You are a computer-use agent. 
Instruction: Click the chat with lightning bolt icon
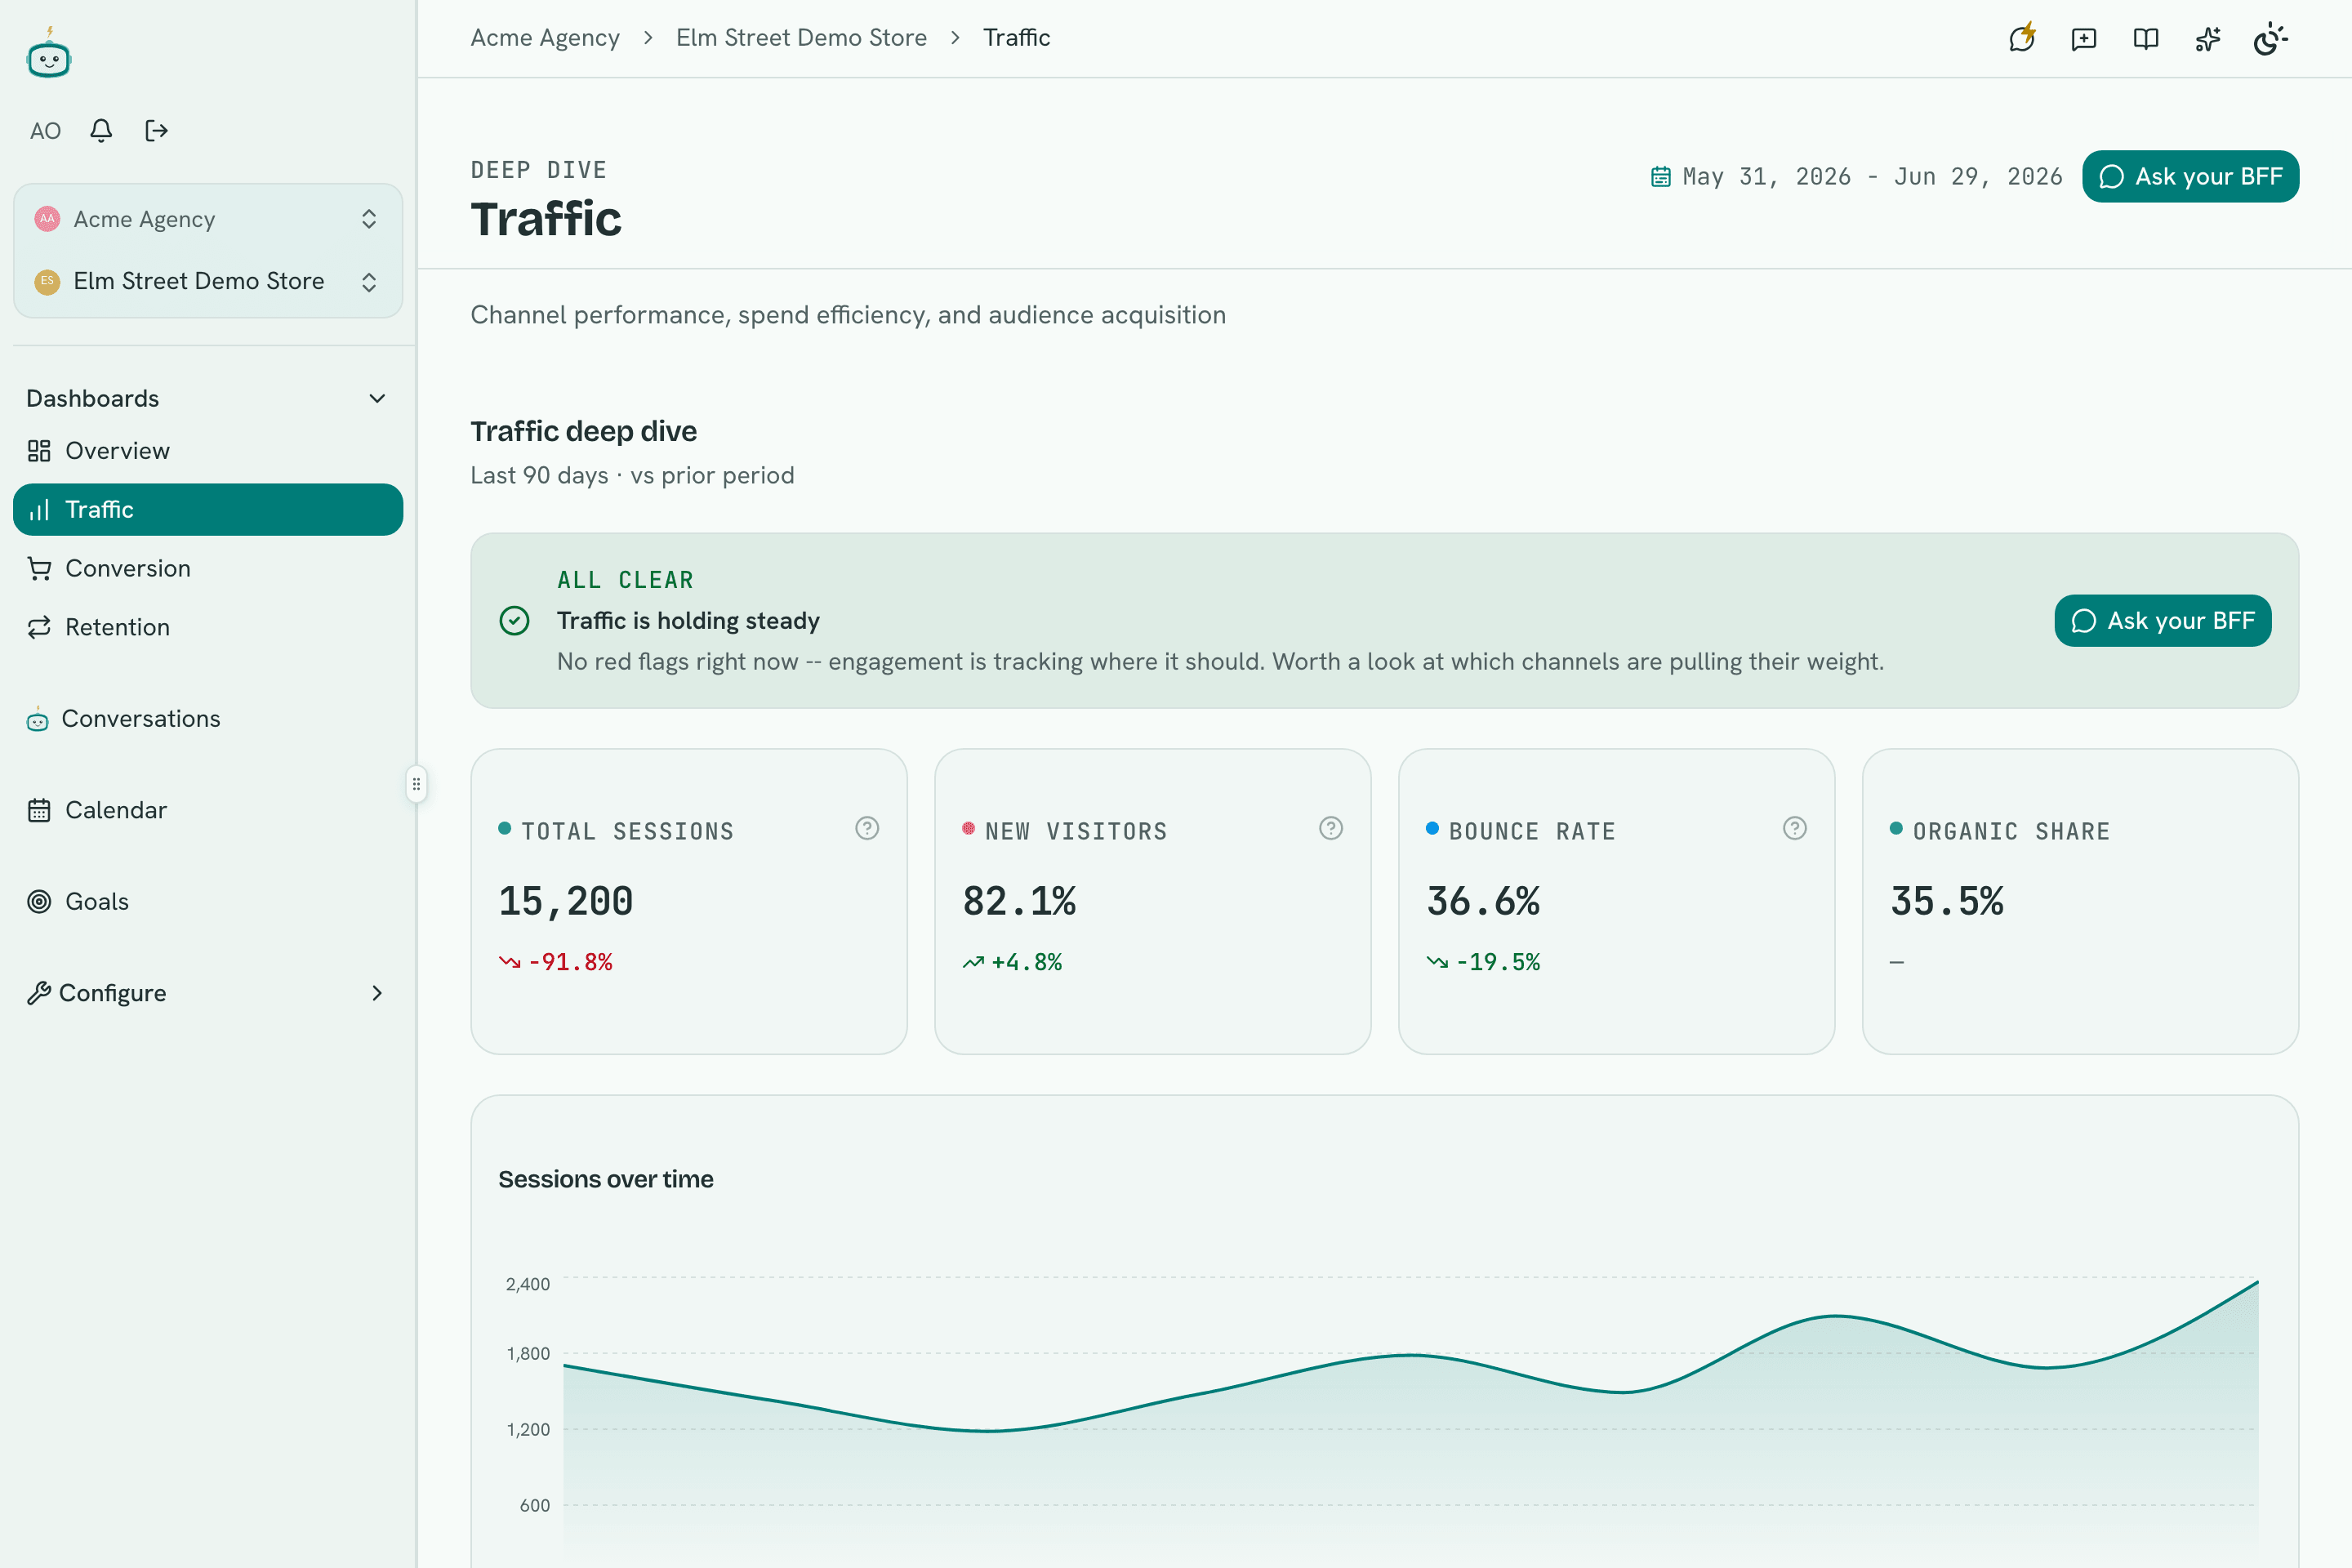click(2022, 38)
